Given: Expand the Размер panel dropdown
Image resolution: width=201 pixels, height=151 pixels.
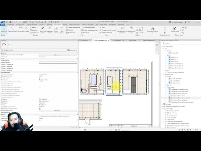Looking at the screenshot, I should [x=36, y=35].
